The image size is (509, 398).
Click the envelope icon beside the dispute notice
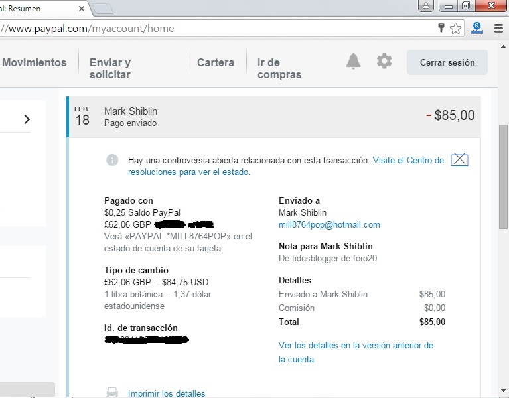(x=459, y=160)
